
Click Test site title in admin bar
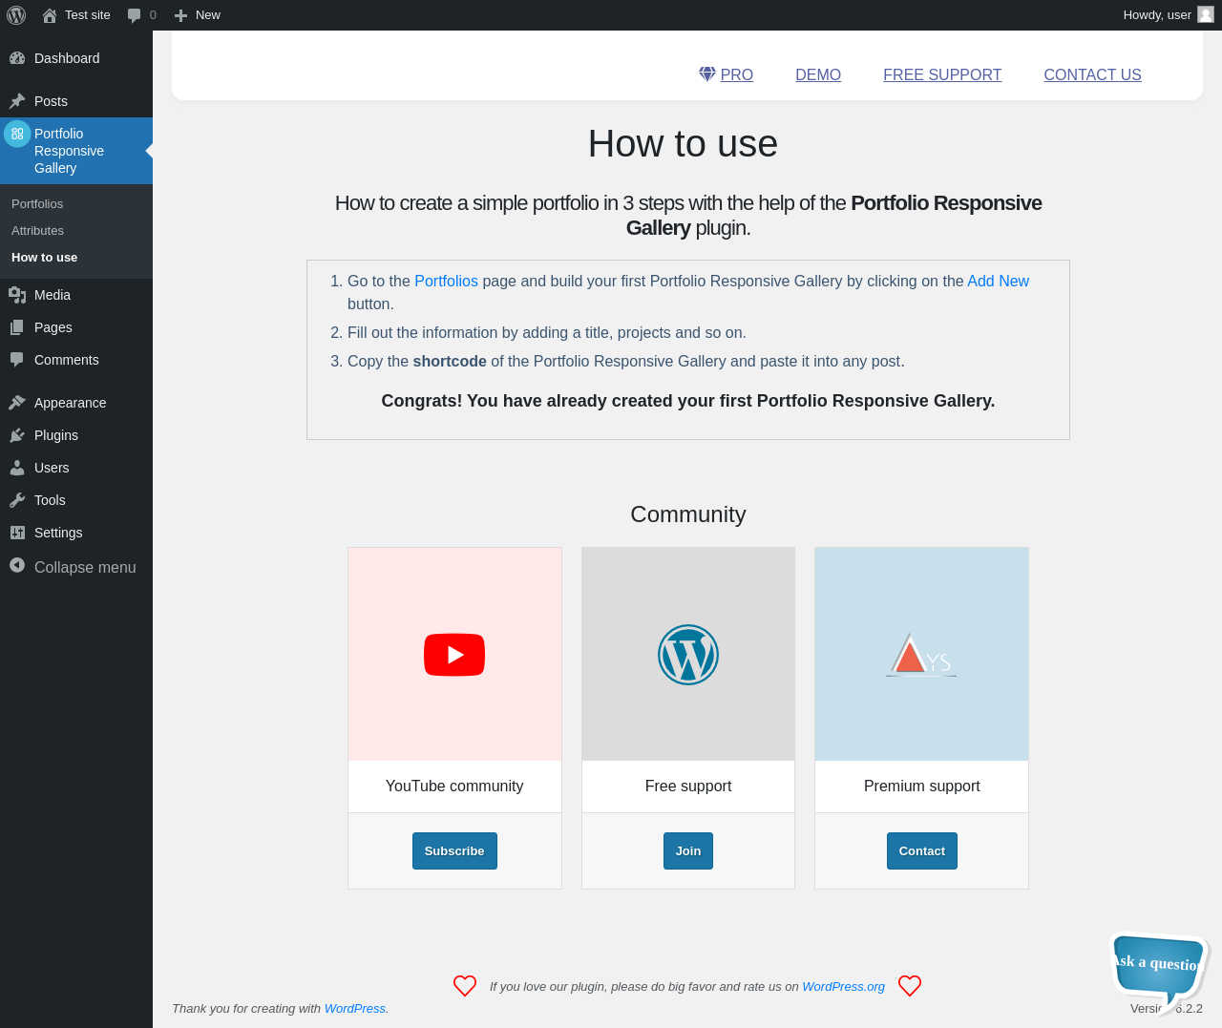(87, 15)
